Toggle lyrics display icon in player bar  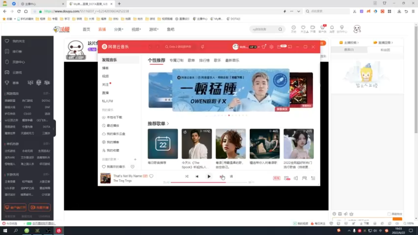pyautogui.click(x=231, y=177)
